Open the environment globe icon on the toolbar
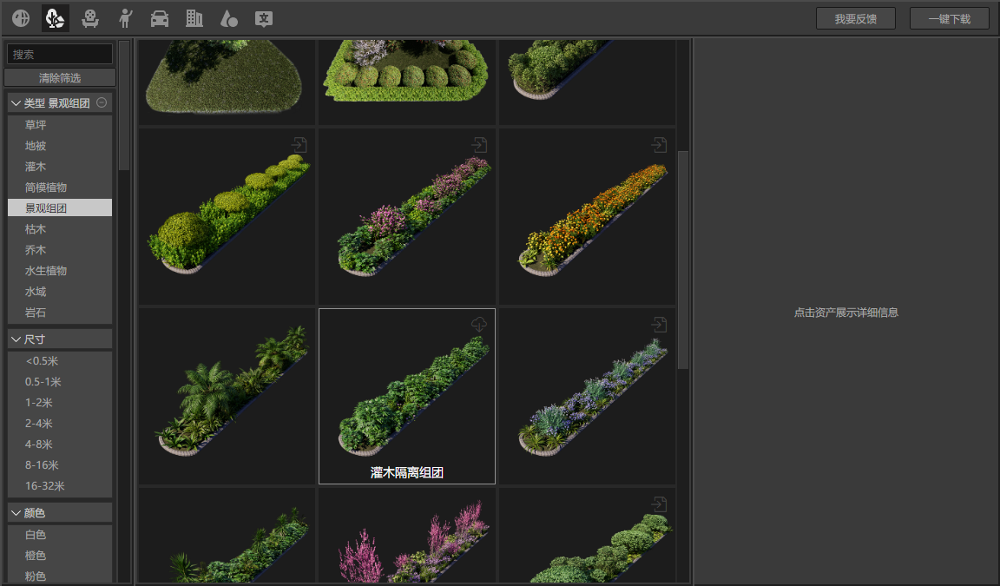 20,18
